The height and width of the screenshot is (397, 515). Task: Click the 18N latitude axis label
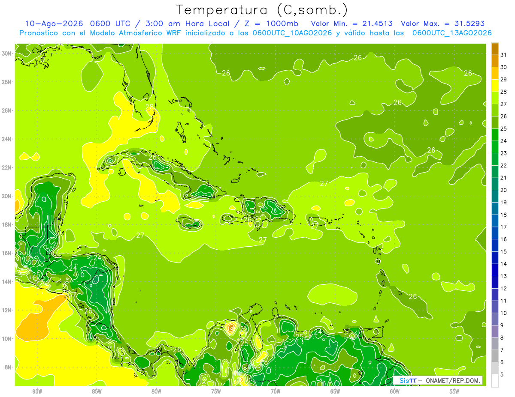(7, 224)
